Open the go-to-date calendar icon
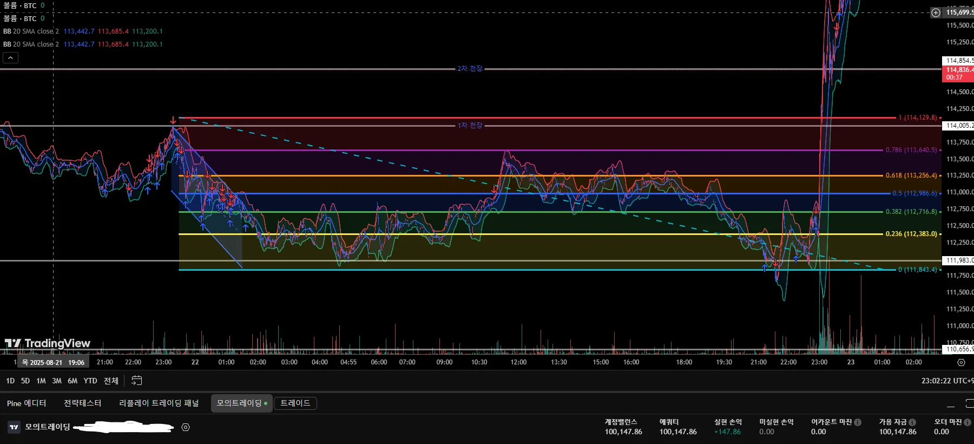 137,381
